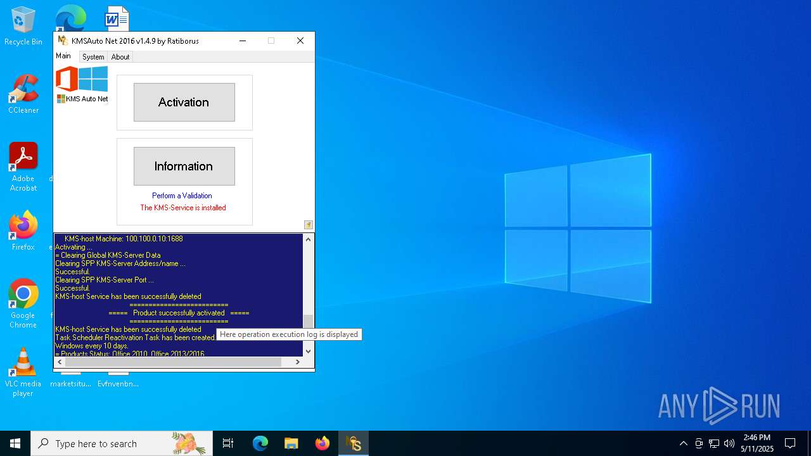
Task: Click the log's vertical scrollbar up arrow
Action: 309,239
